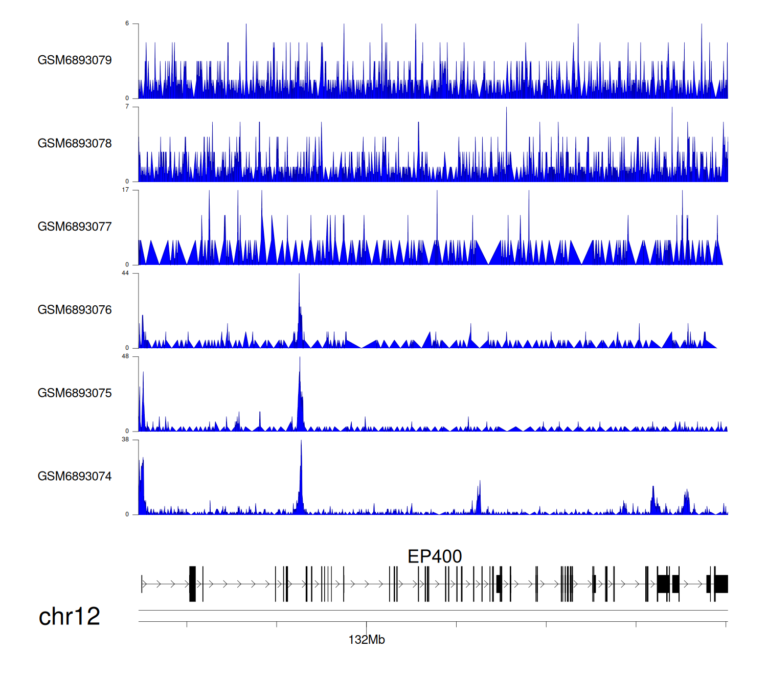Click the GSM6893079 track label
This screenshot has width=767, height=675.
[75, 60]
